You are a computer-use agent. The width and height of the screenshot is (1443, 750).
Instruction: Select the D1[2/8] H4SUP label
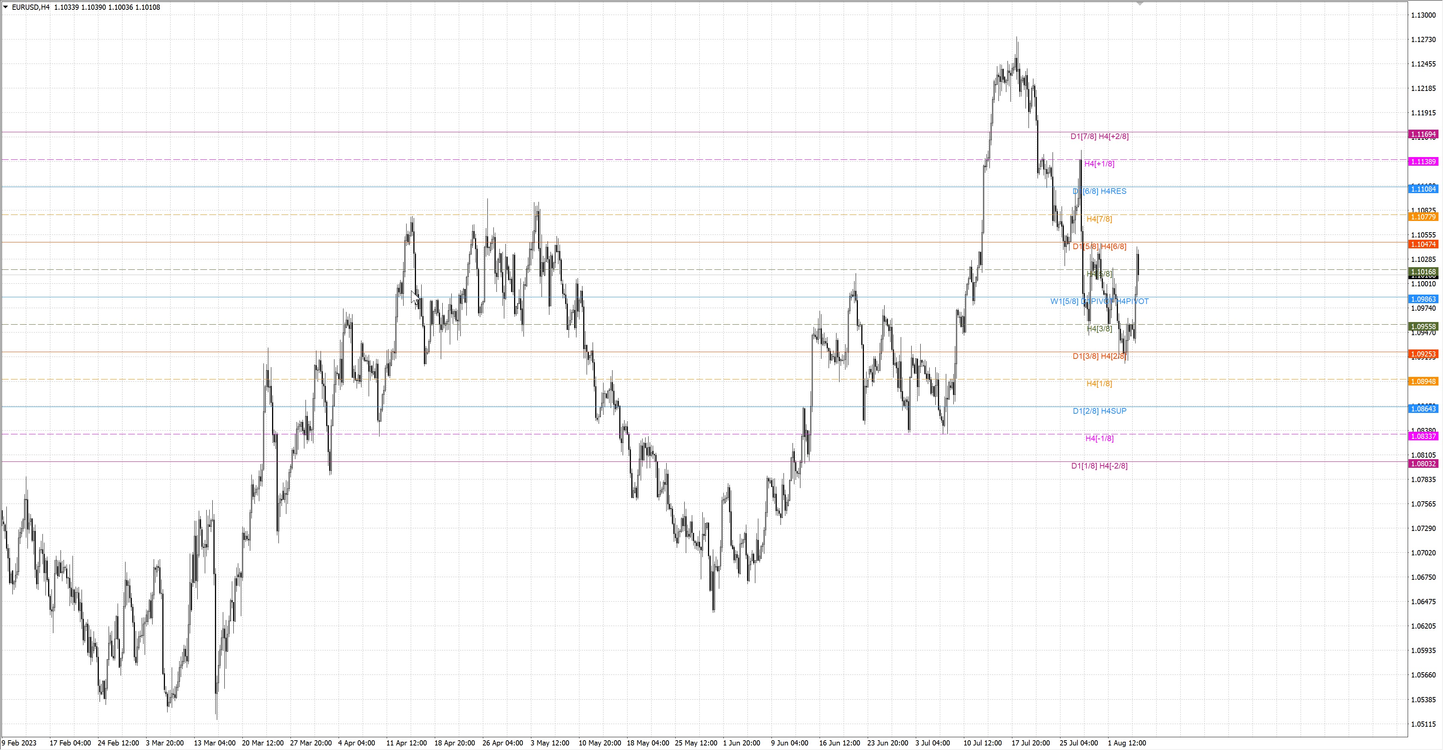(1099, 411)
